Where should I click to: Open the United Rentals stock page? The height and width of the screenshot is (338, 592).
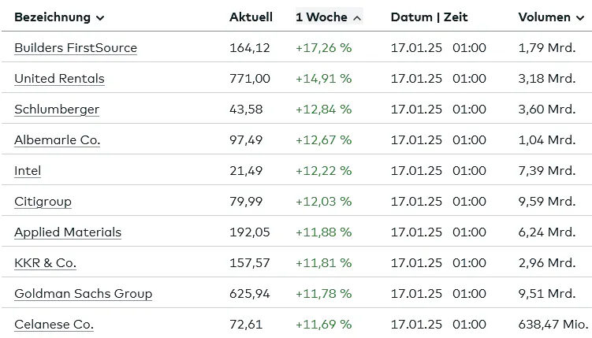coord(59,79)
